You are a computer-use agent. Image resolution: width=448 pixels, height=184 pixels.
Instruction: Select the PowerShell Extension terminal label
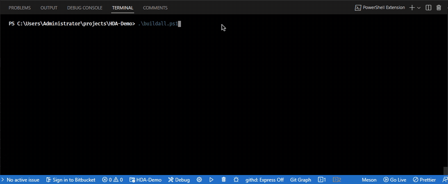point(380,8)
